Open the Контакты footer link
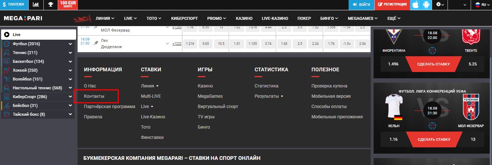The width and height of the screenshot is (492, 165). pos(94,96)
